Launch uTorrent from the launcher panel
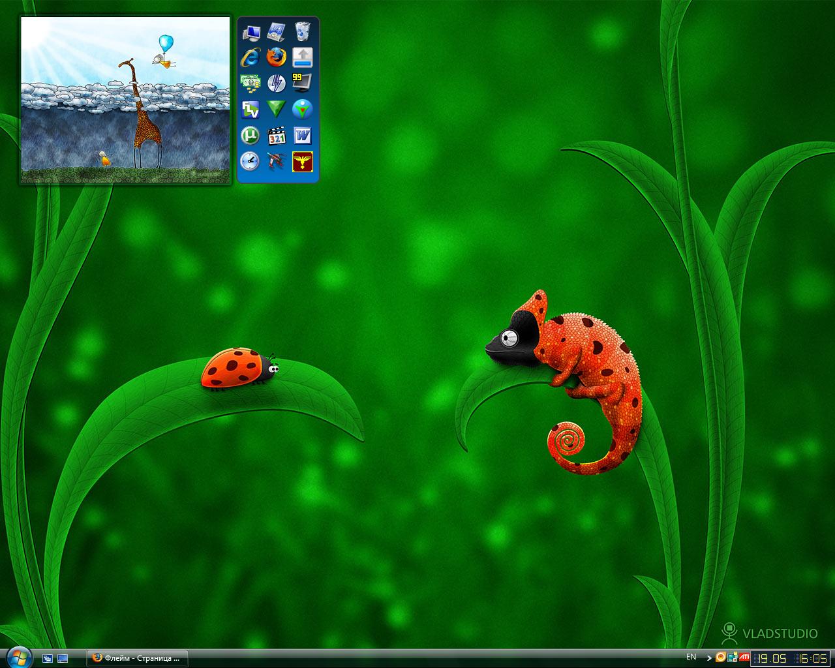 [250, 136]
